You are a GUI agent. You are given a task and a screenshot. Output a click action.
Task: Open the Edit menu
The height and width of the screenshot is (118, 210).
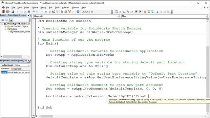(13, 8)
